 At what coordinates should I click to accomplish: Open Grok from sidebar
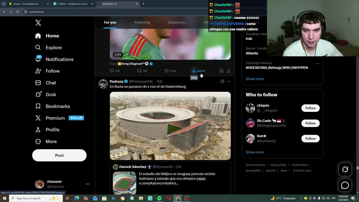click(x=45, y=95)
